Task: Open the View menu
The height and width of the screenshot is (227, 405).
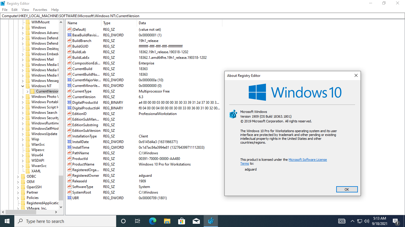Action: click(x=25, y=10)
